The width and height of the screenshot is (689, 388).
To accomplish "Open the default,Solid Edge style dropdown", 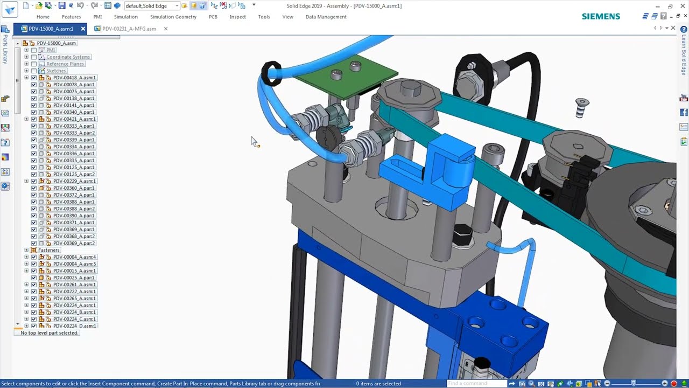I will coord(177,6).
